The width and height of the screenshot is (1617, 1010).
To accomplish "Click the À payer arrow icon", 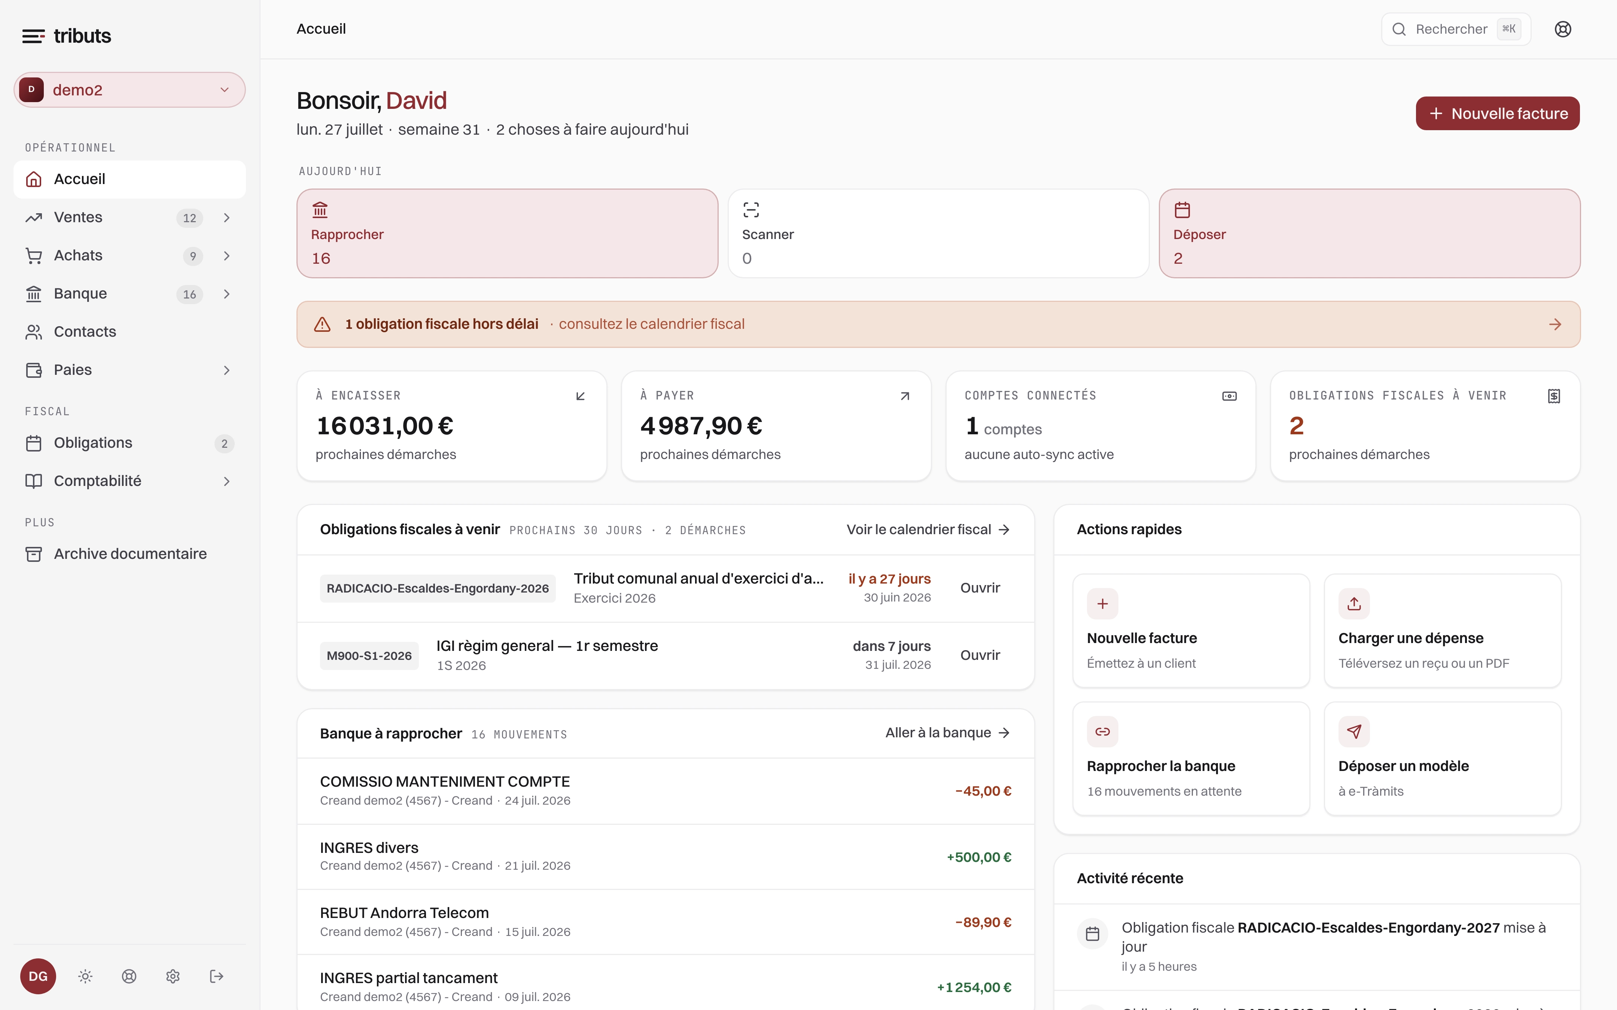I will coord(905,396).
